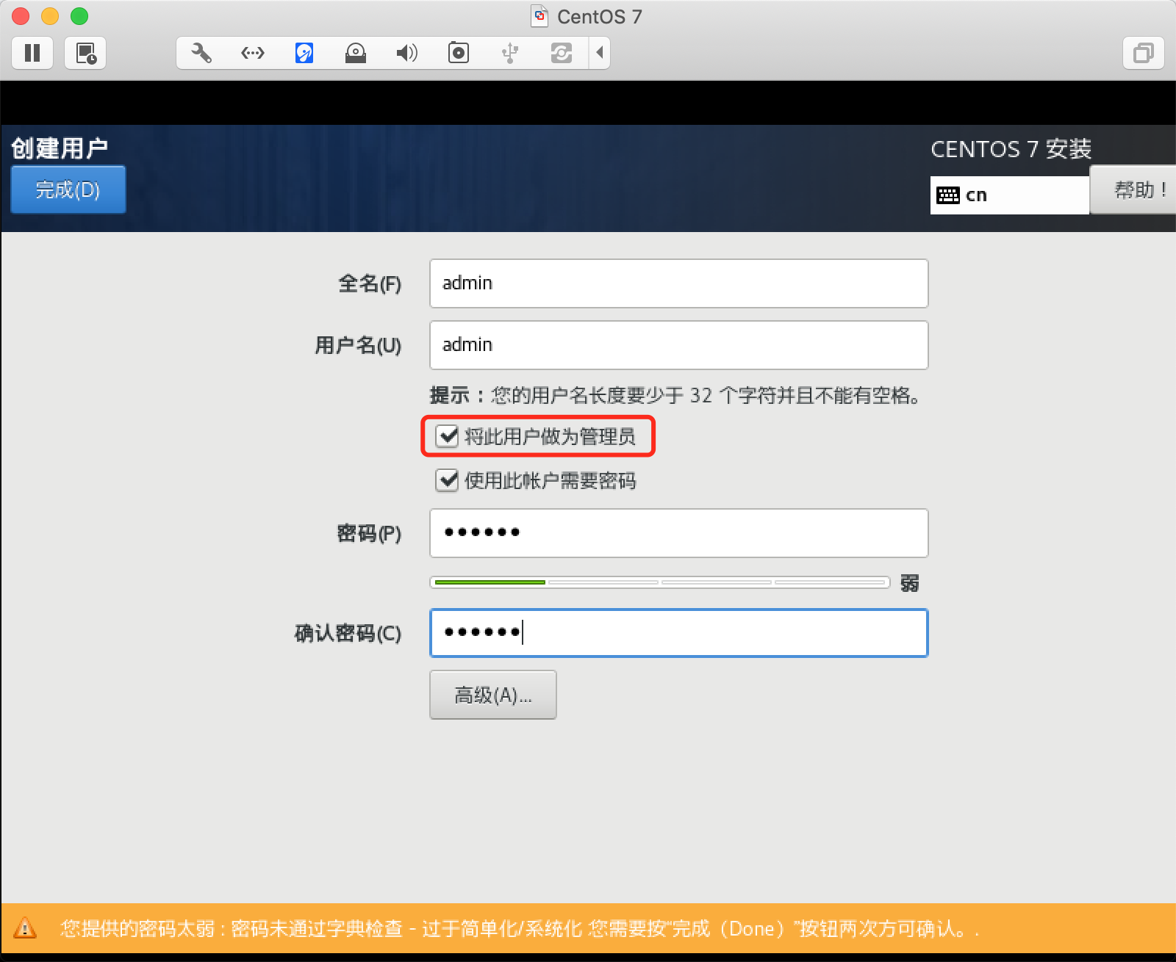Click the CentOS 7 title document icon
The height and width of the screenshot is (962, 1176).
(540, 16)
